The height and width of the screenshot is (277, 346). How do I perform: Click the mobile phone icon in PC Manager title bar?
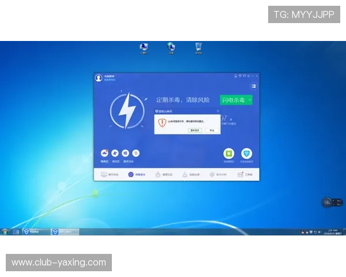point(236,76)
